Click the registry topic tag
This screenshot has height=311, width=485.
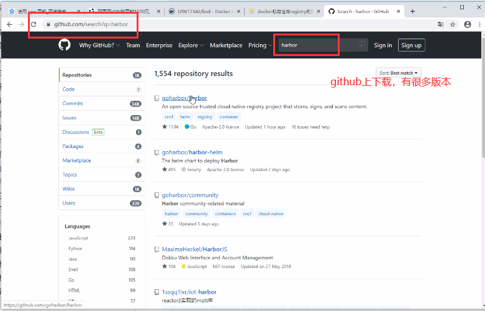coord(205,117)
